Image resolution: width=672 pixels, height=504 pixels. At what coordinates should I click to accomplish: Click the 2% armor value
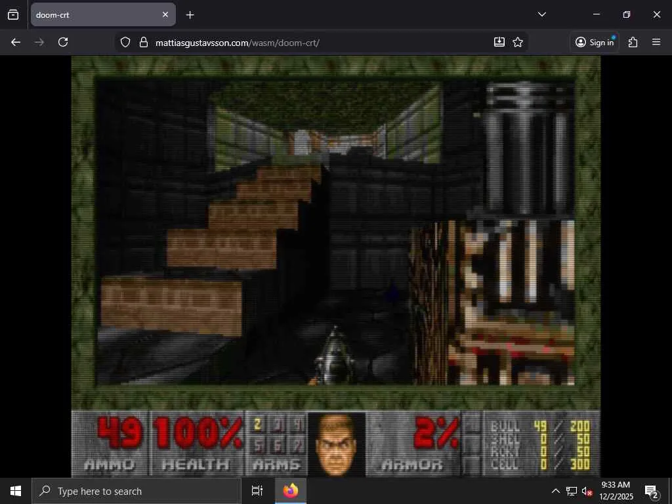click(x=436, y=432)
